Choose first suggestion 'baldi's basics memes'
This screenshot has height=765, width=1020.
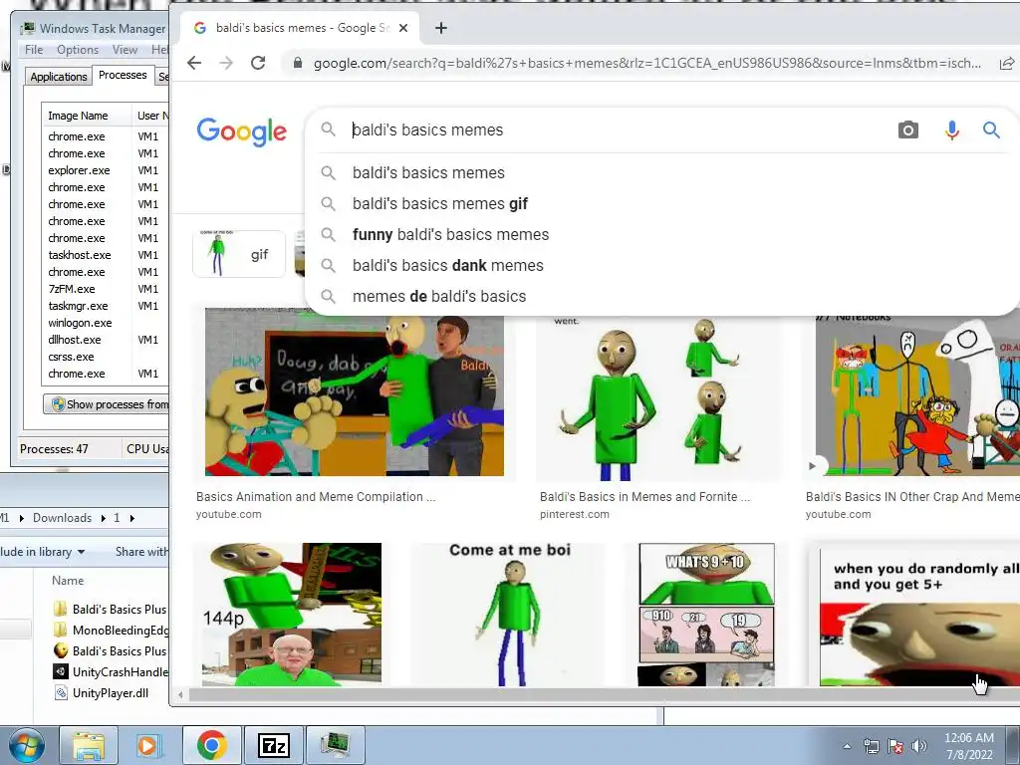click(428, 173)
